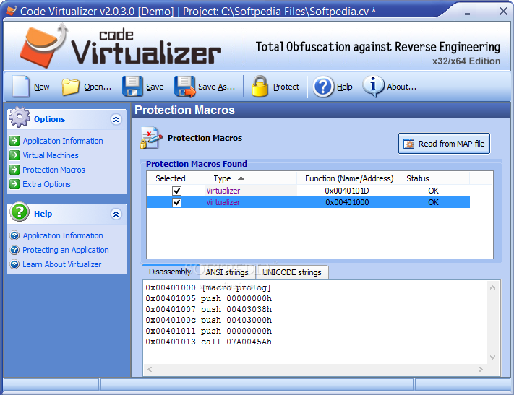Click the Open folder icon
Screen dimensions: 514x395
(70, 87)
